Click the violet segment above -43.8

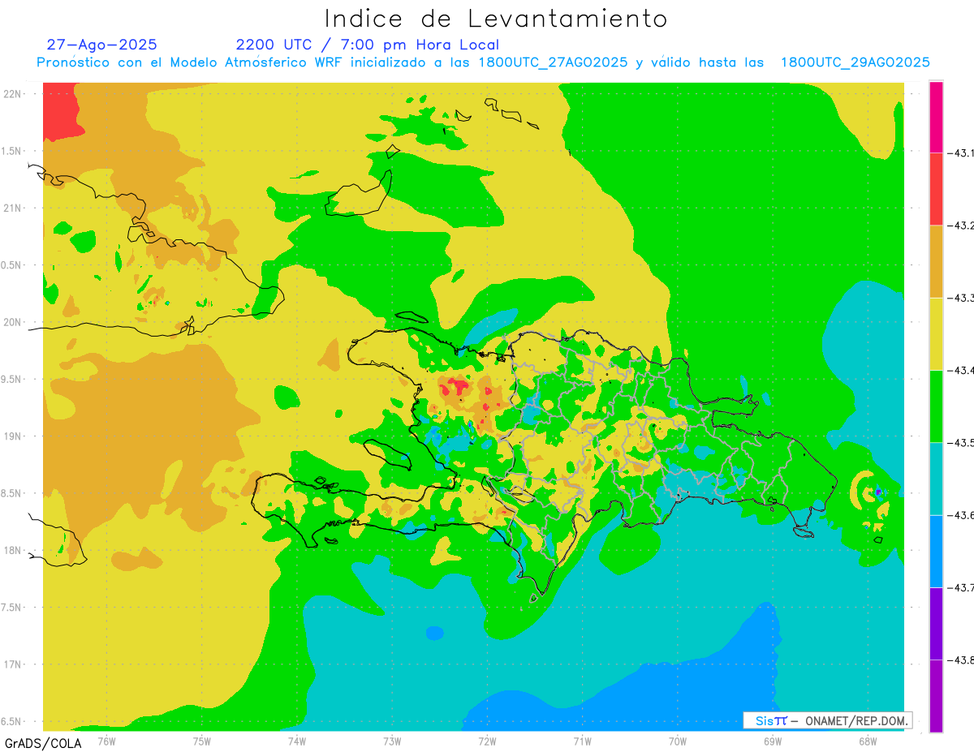click(936, 623)
